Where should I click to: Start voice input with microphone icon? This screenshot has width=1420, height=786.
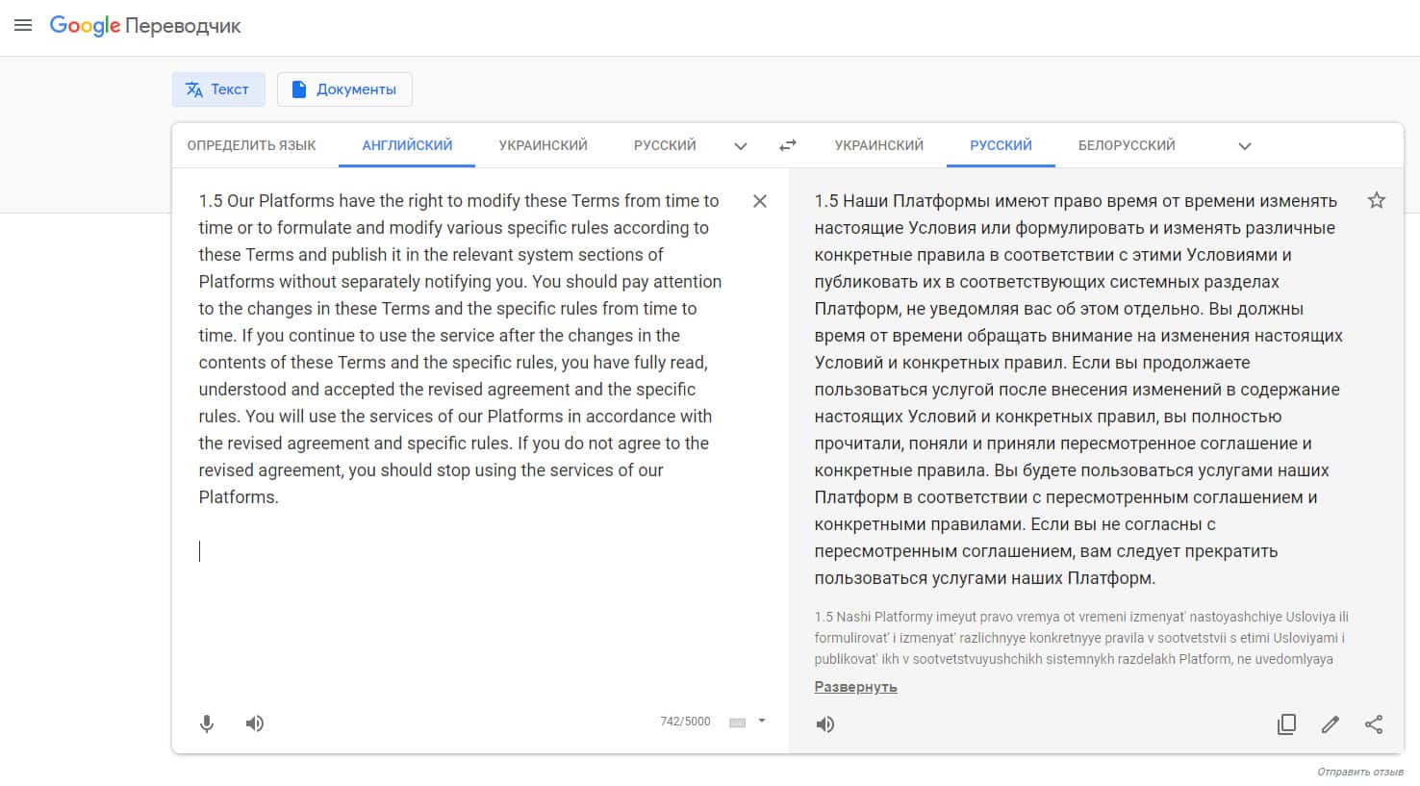207,723
